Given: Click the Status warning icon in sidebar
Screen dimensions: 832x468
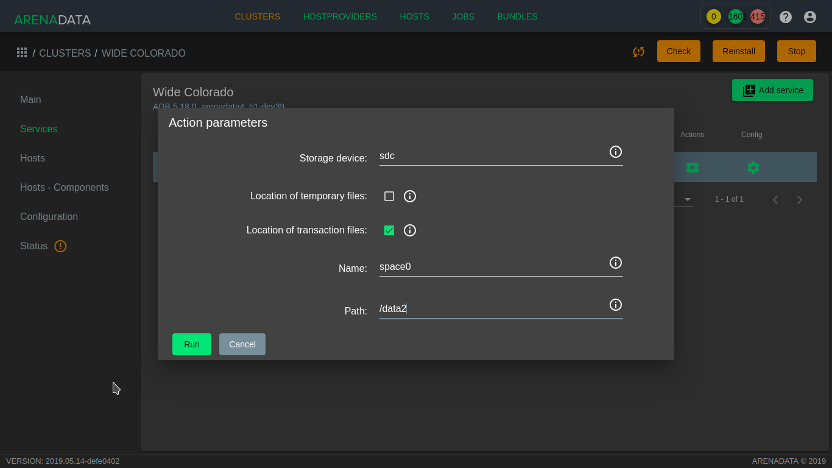Looking at the screenshot, I should point(60,246).
